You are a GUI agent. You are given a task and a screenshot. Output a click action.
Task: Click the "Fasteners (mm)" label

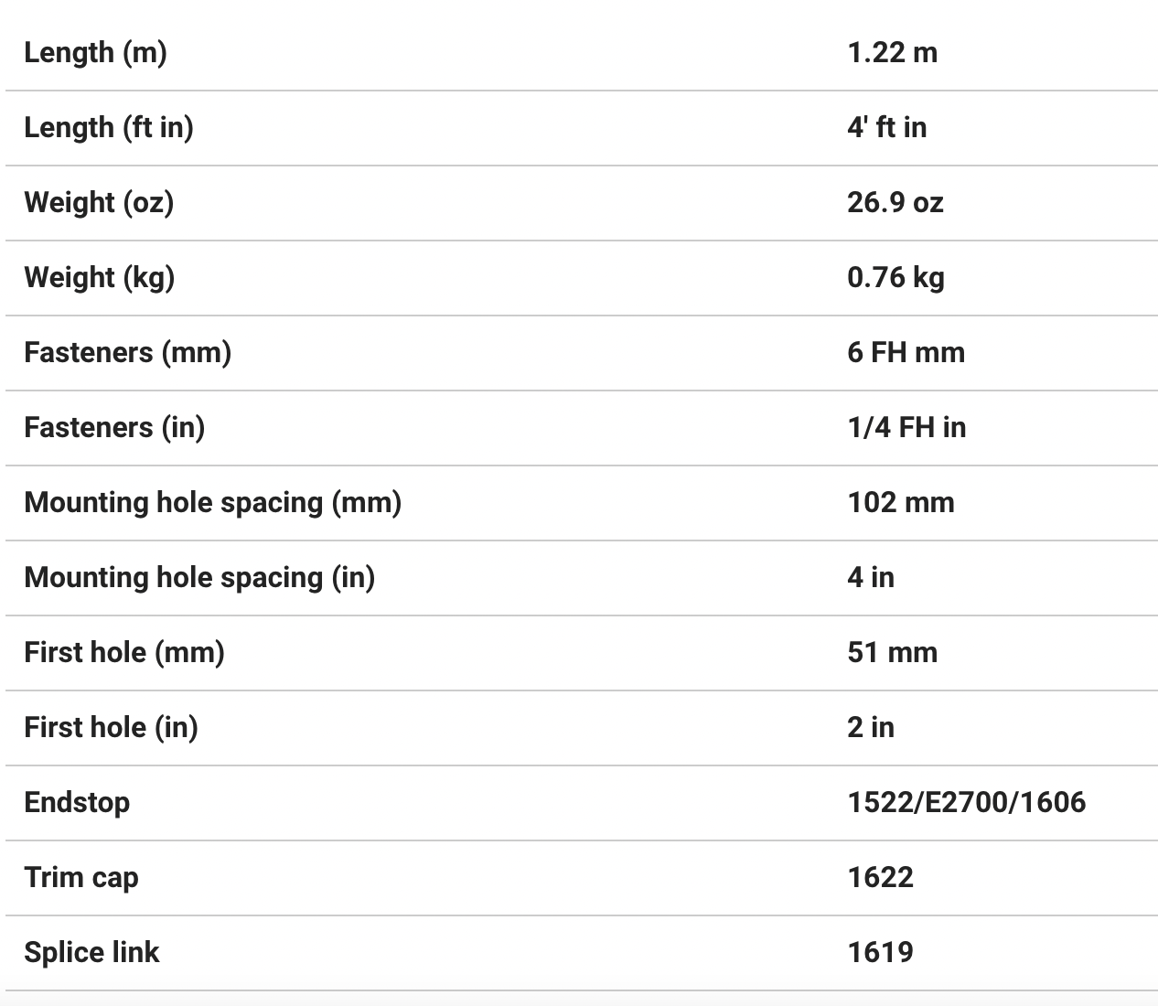(x=127, y=353)
